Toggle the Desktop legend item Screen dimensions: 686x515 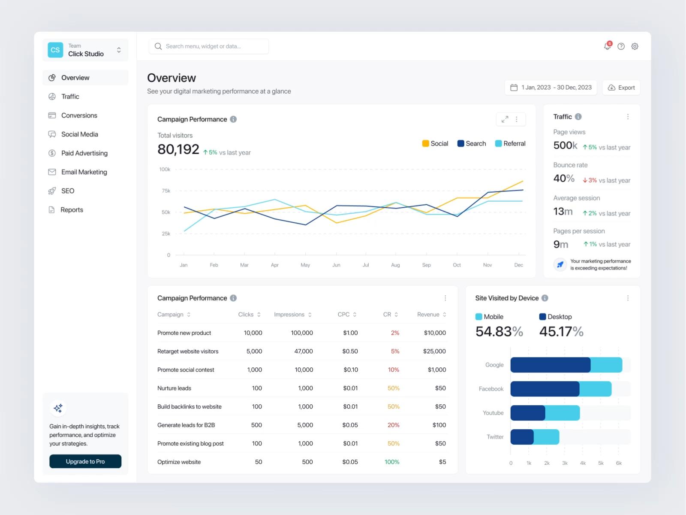(555, 317)
